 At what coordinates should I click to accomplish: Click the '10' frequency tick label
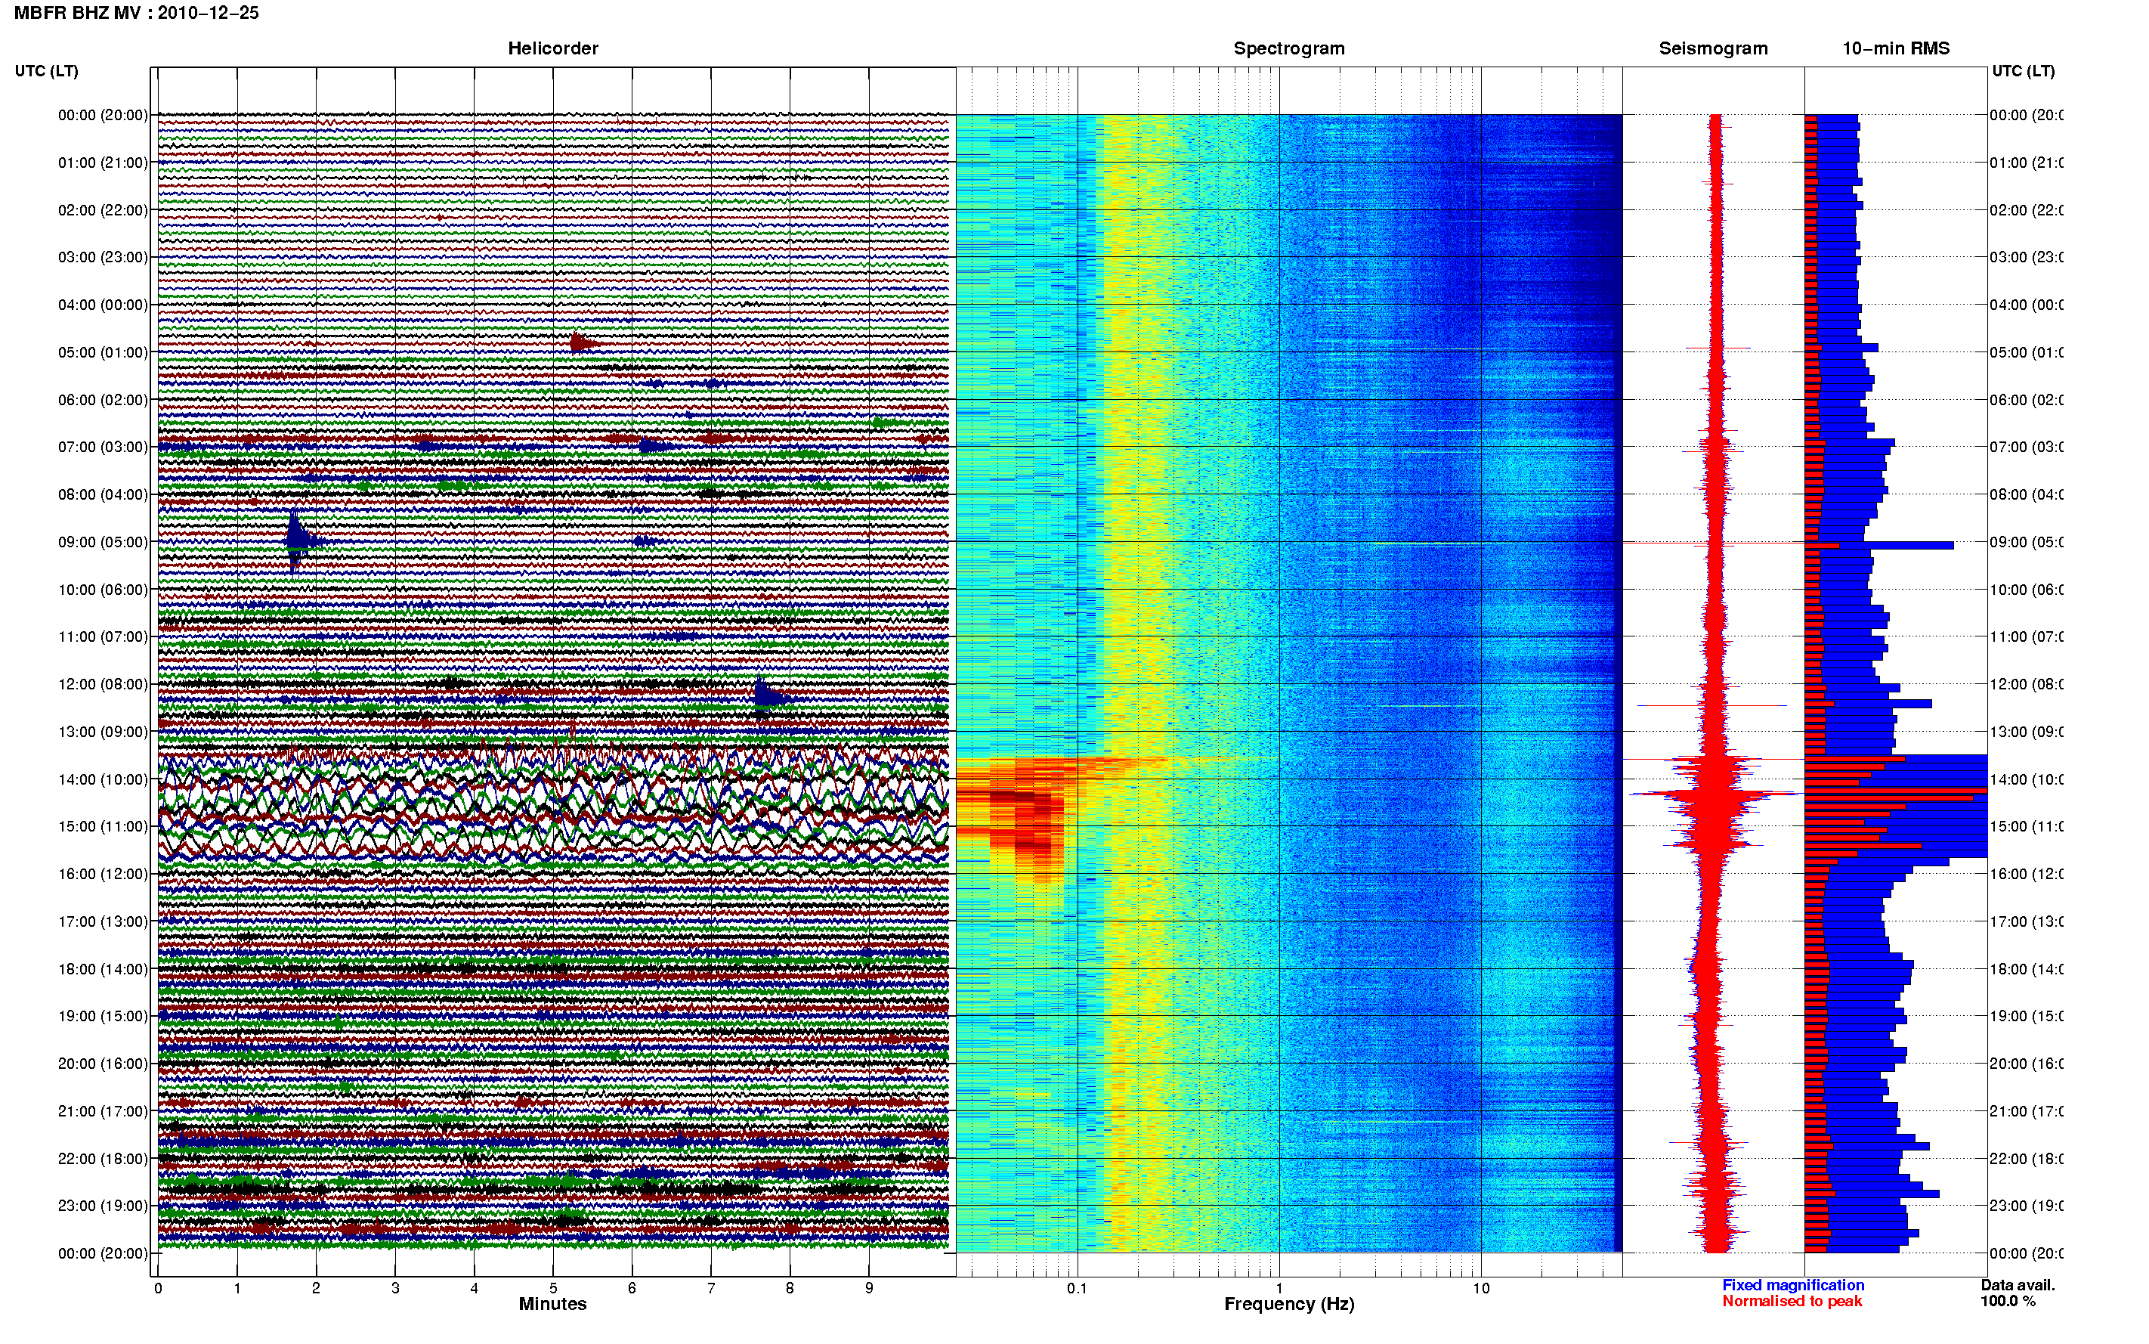(x=1481, y=1288)
